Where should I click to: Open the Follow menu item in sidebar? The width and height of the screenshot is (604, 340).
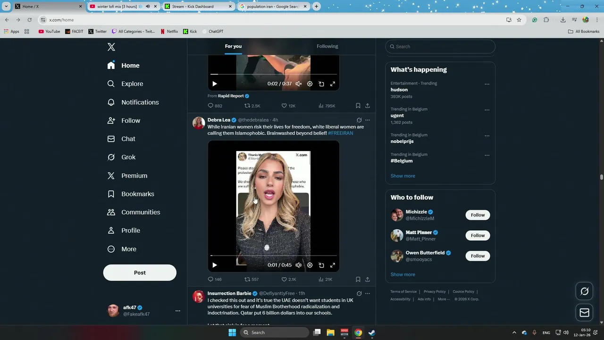point(124,120)
